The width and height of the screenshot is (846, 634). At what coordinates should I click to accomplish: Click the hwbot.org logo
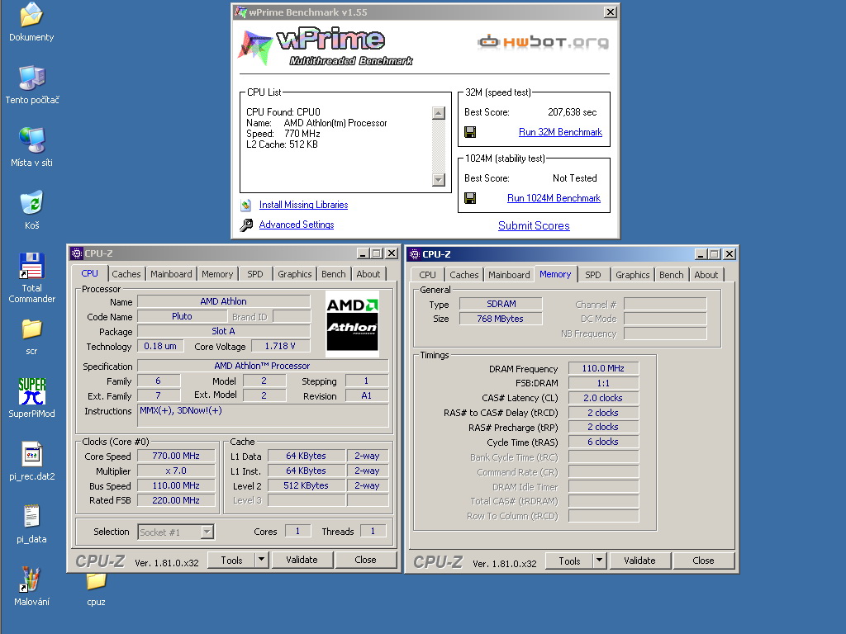[x=544, y=41]
